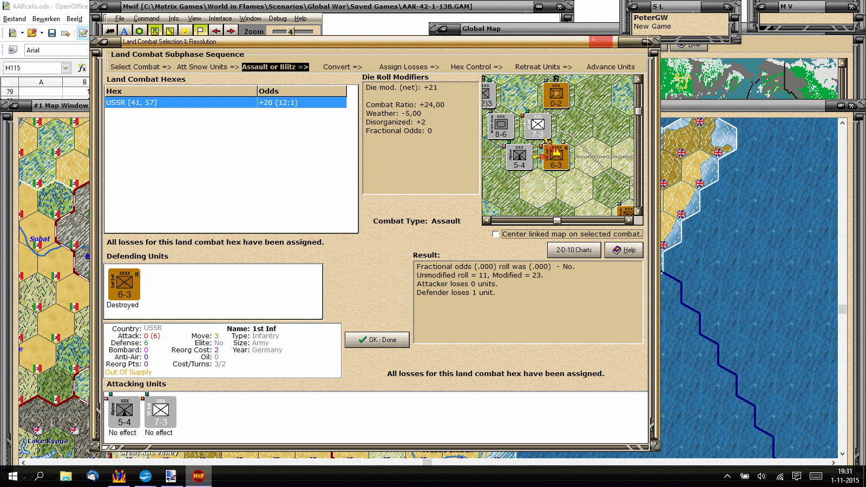The image size is (866, 487).
Task: Open File Explorer from the taskbar
Action: [x=66, y=476]
